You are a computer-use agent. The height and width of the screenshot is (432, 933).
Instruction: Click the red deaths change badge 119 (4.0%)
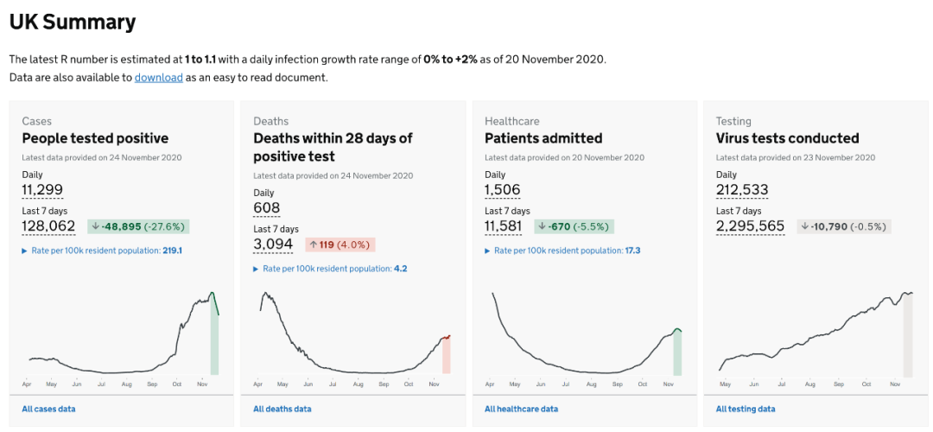click(x=340, y=245)
